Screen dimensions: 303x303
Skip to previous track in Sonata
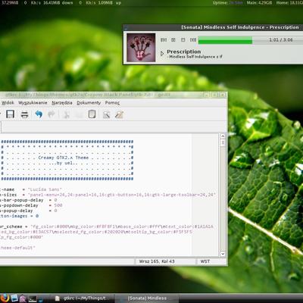click(x=164, y=40)
